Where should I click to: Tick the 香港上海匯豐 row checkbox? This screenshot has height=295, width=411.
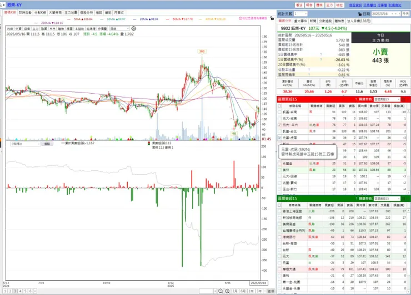279,211
